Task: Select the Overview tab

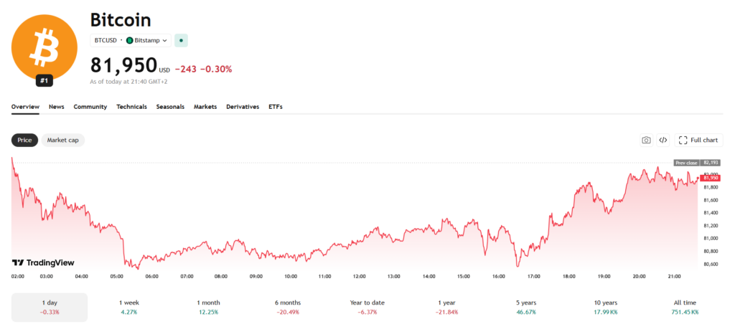Action: coord(25,107)
